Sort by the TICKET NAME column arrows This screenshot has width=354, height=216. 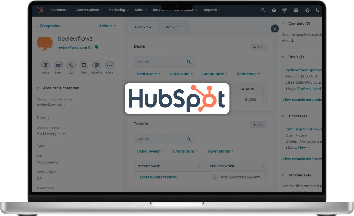click(200, 166)
